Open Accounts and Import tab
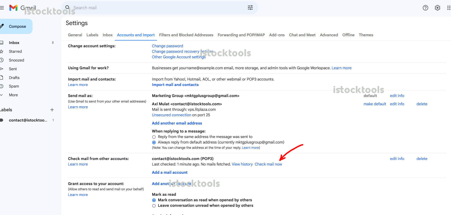This screenshot has width=451, height=215. point(136,35)
